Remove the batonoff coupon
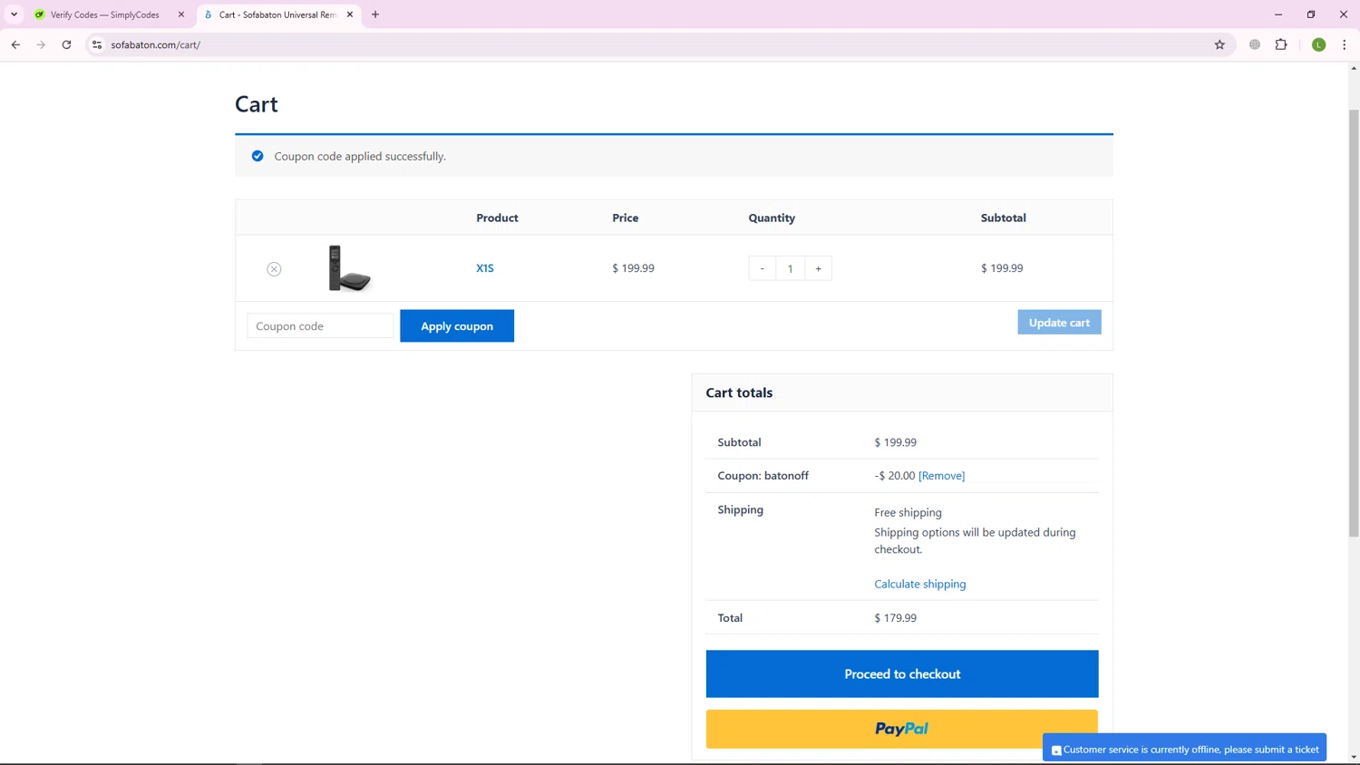 [x=941, y=476]
